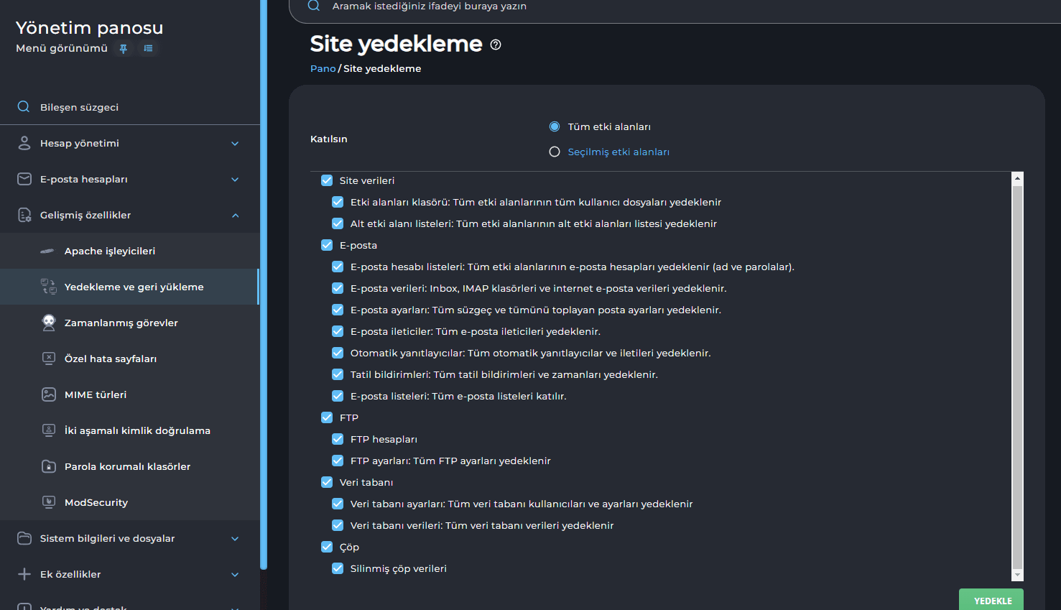Click the list view icon beside Menü görünümü
This screenshot has height=610, width=1061.
[x=148, y=49]
